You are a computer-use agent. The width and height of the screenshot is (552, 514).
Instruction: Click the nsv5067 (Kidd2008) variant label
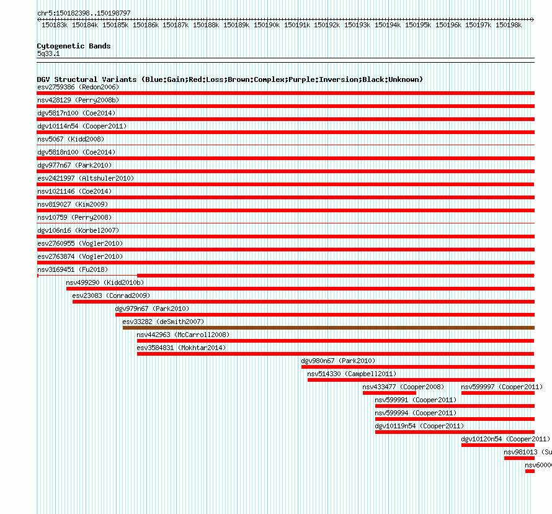(71, 139)
